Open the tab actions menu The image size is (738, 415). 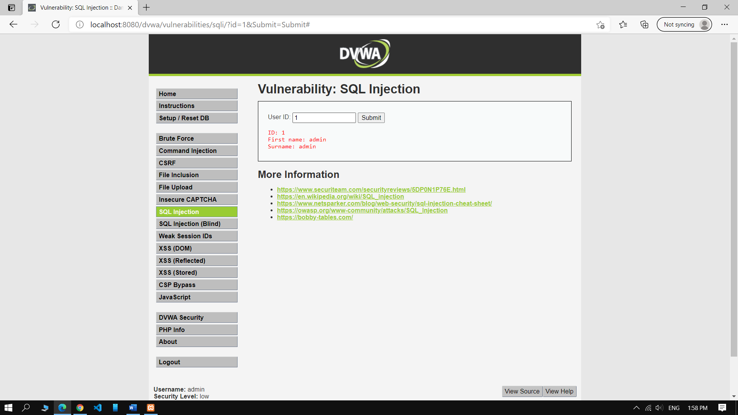pos(12,8)
